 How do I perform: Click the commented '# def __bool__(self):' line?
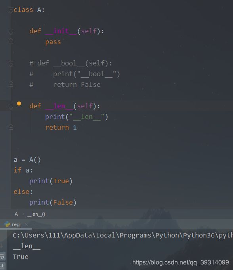tap(71, 63)
